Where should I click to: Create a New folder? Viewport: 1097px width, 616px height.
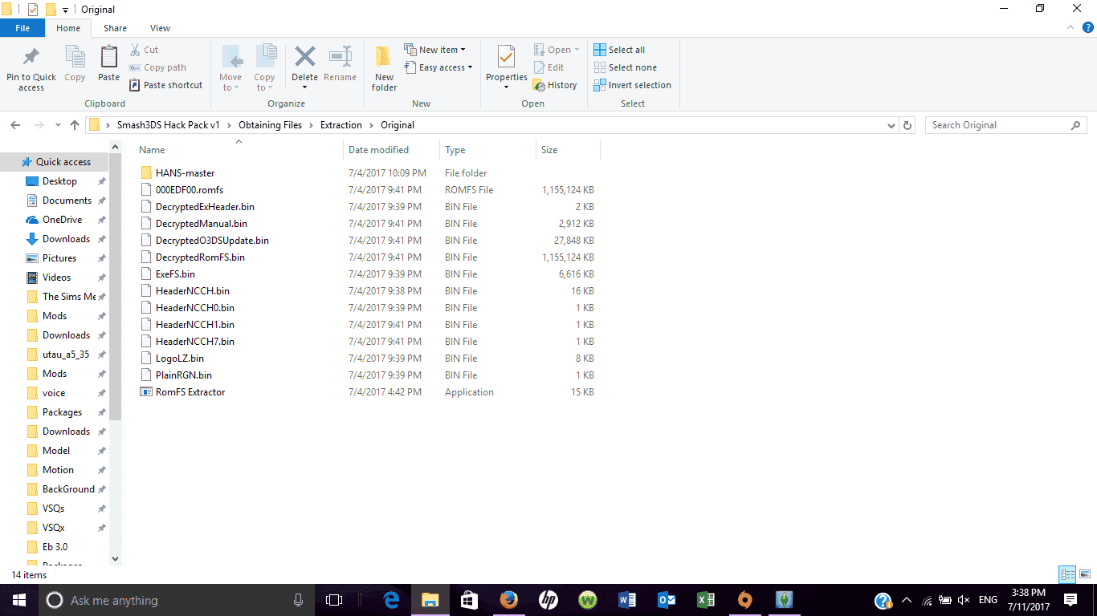pyautogui.click(x=384, y=69)
